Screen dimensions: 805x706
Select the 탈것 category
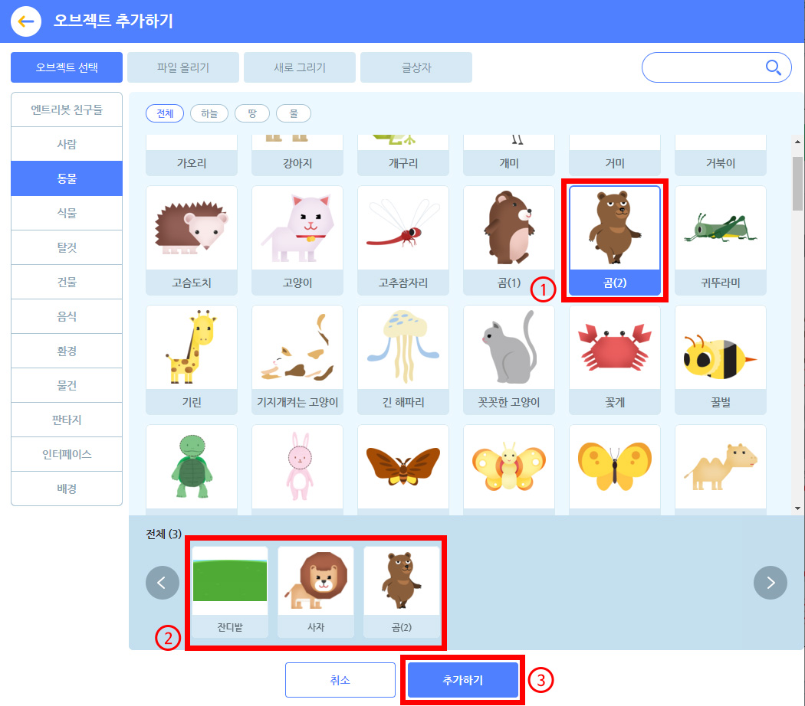[67, 247]
